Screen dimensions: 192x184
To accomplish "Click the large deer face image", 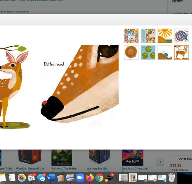I will [x=80, y=84].
